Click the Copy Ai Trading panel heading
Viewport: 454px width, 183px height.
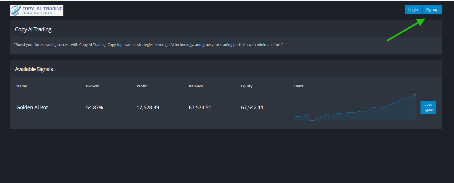pos(33,29)
